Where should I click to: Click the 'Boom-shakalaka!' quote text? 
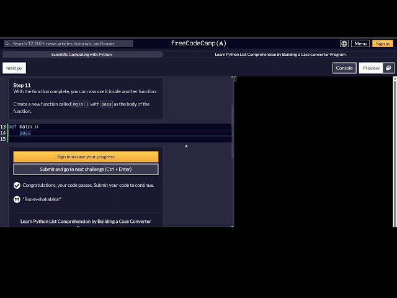click(42, 199)
